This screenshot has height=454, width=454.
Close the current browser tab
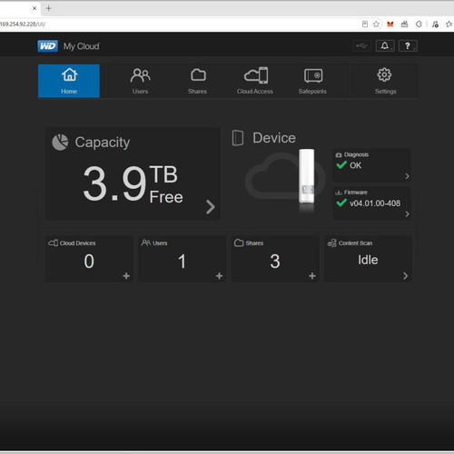[35, 8]
